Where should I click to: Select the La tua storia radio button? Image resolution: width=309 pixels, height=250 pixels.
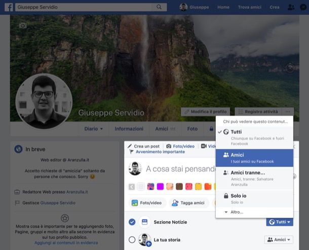pos(132,240)
